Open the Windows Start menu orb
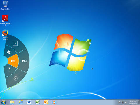The width and height of the screenshot is (140, 105). pyautogui.click(x=3, y=102)
